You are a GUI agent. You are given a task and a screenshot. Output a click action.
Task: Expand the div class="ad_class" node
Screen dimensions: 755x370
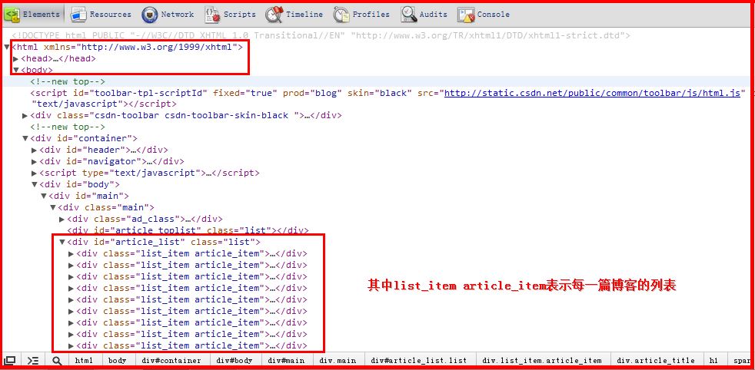tap(62, 219)
